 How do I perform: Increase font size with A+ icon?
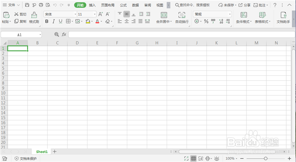(x=101, y=14)
